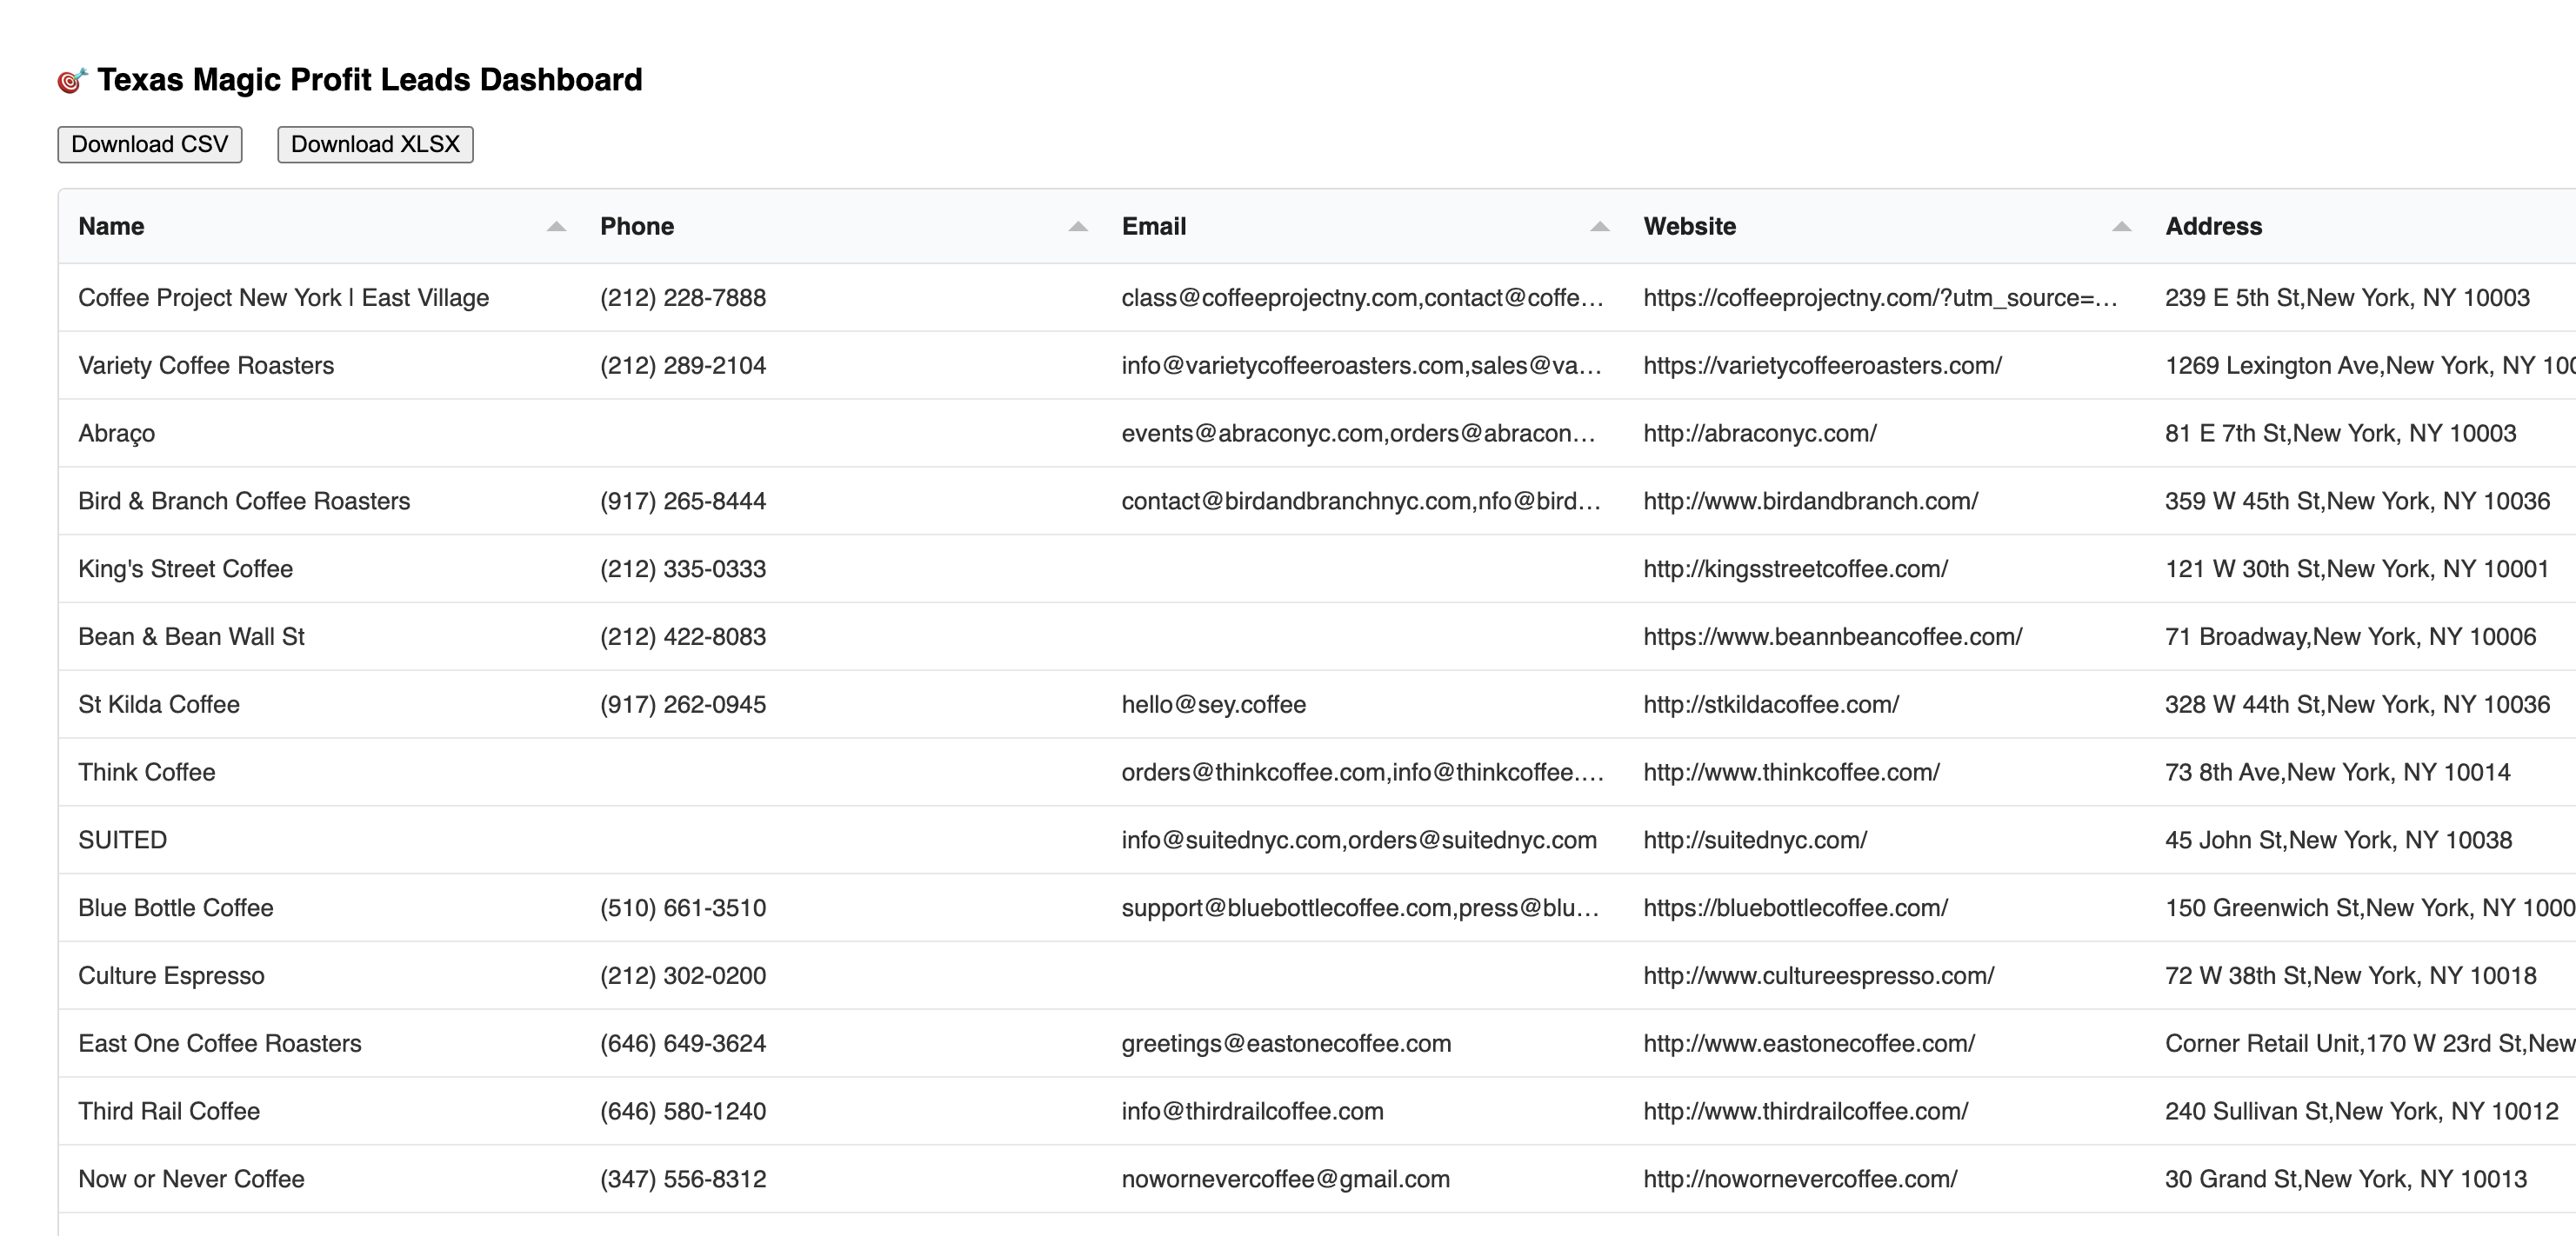This screenshot has width=2576, height=1236.
Task: Select Now or Never Coffee cell
Action: coord(319,1180)
